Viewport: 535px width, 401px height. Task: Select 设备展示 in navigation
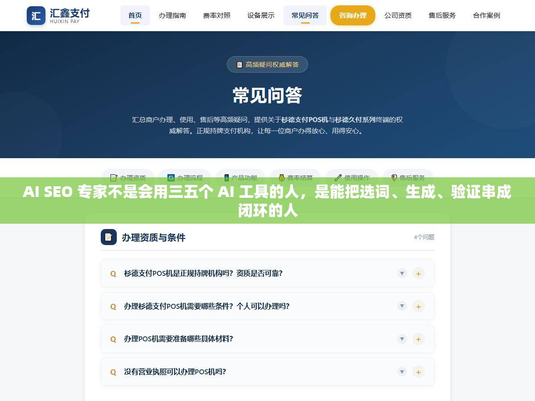coord(261,16)
